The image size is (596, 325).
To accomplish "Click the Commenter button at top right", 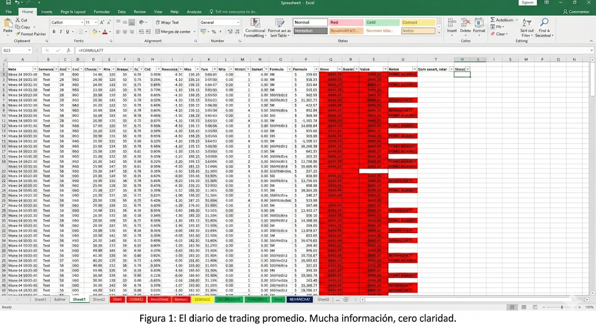I will [576, 12].
